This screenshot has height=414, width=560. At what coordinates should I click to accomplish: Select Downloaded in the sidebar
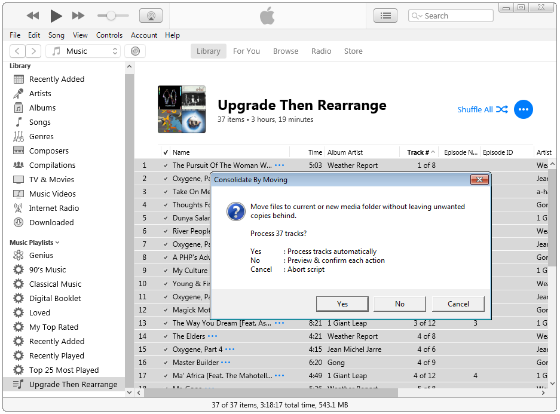(x=51, y=222)
